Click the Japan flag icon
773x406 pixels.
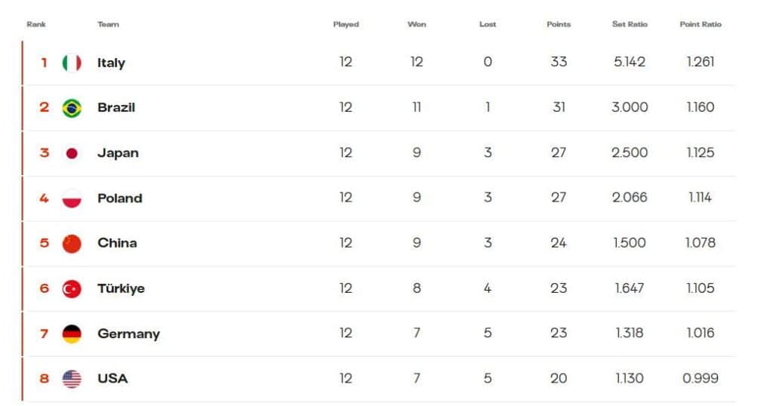tap(72, 153)
